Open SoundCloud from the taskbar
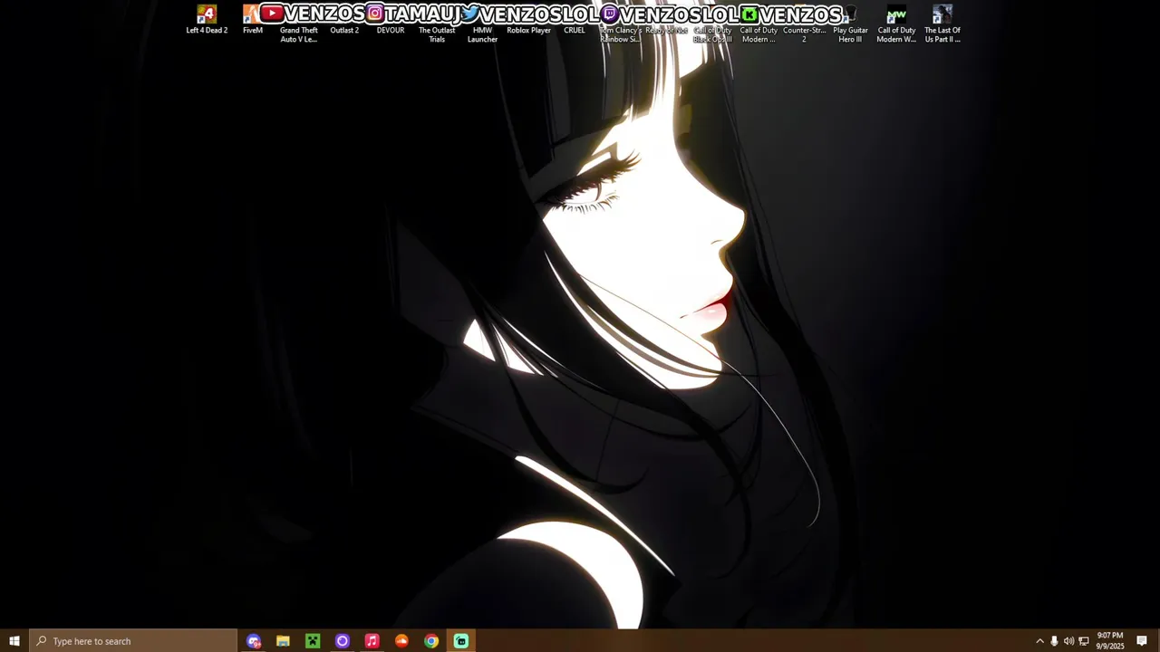 tap(401, 641)
